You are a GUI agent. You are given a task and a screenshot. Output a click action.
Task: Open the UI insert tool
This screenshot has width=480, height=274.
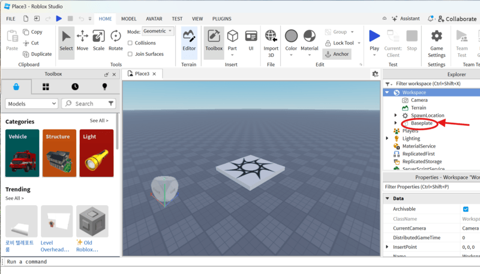251,41
